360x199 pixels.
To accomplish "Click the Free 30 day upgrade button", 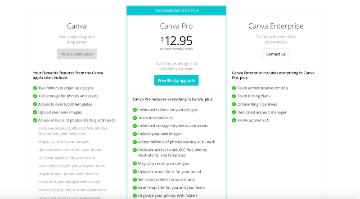I will (176, 80).
